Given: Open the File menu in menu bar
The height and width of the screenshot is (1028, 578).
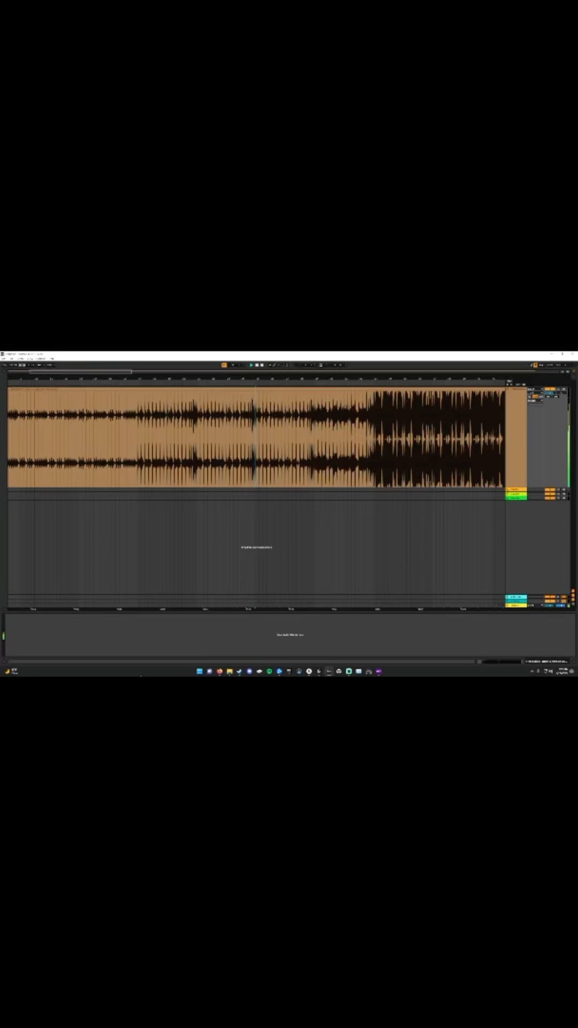Looking at the screenshot, I should (4, 359).
